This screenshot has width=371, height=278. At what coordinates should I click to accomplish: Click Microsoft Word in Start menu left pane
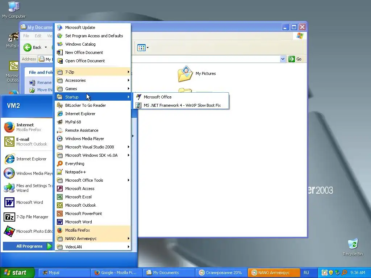point(28,202)
